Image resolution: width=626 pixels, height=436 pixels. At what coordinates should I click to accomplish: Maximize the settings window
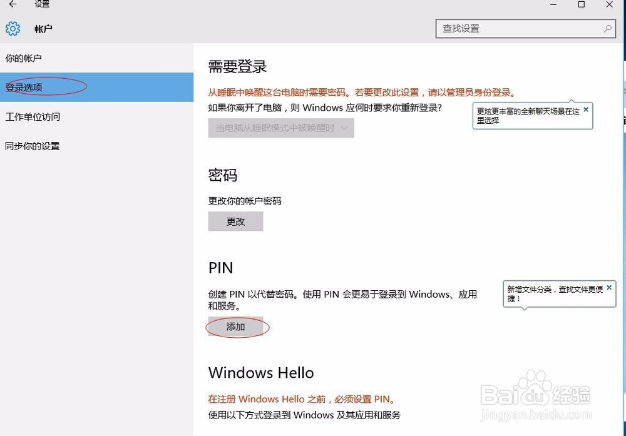point(582,5)
